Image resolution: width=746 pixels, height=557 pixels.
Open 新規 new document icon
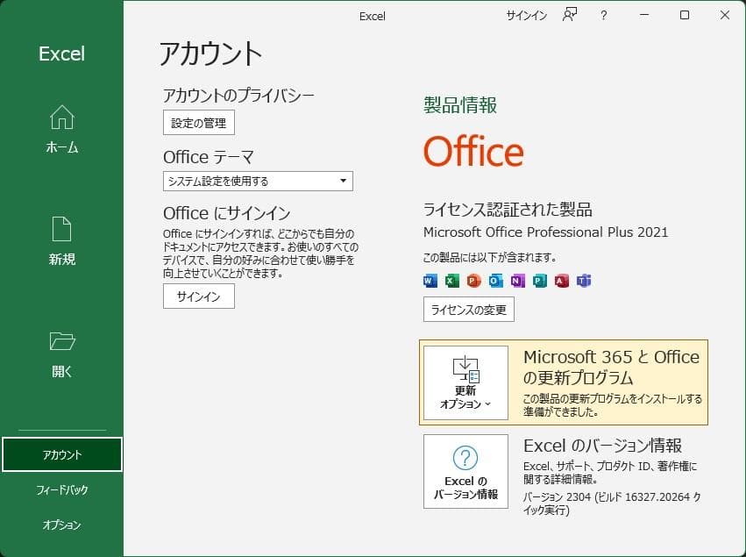[x=61, y=230]
